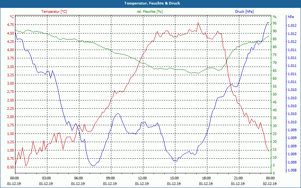301x188 pixels.
Task: Click the '1,75' temperature axis value
Action: pos(11,125)
